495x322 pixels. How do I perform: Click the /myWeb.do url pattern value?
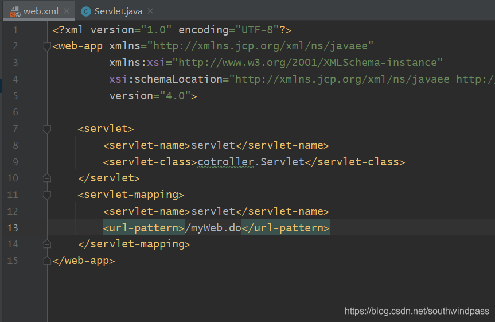[x=213, y=228]
